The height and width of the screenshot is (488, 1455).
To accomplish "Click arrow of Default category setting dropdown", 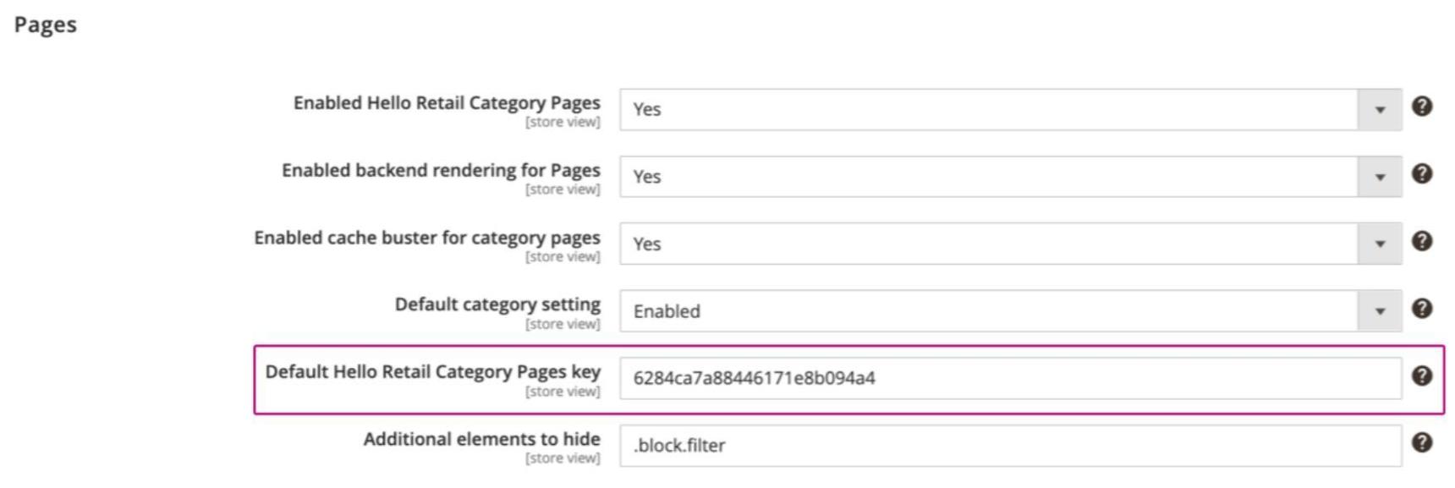I will [1380, 312].
